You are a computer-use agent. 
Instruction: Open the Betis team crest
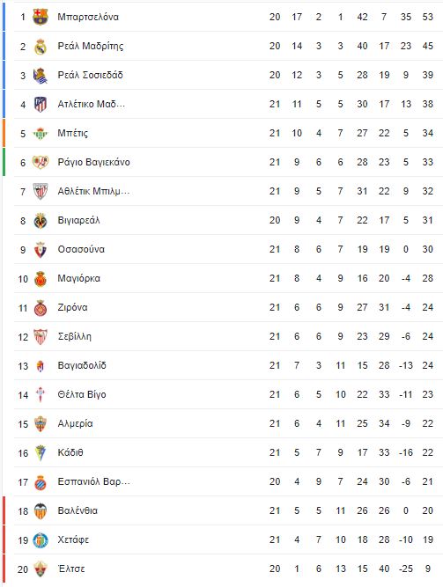click(x=41, y=133)
